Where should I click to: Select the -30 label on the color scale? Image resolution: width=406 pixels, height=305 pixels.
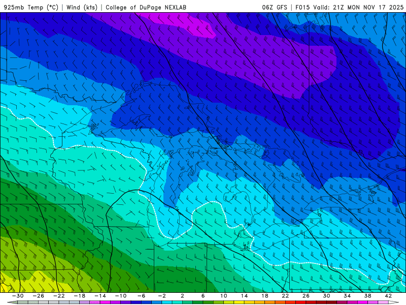pyautogui.click(x=18, y=296)
